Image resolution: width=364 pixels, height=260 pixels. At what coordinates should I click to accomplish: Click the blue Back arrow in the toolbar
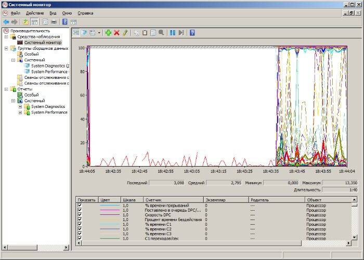click(x=6, y=22)
